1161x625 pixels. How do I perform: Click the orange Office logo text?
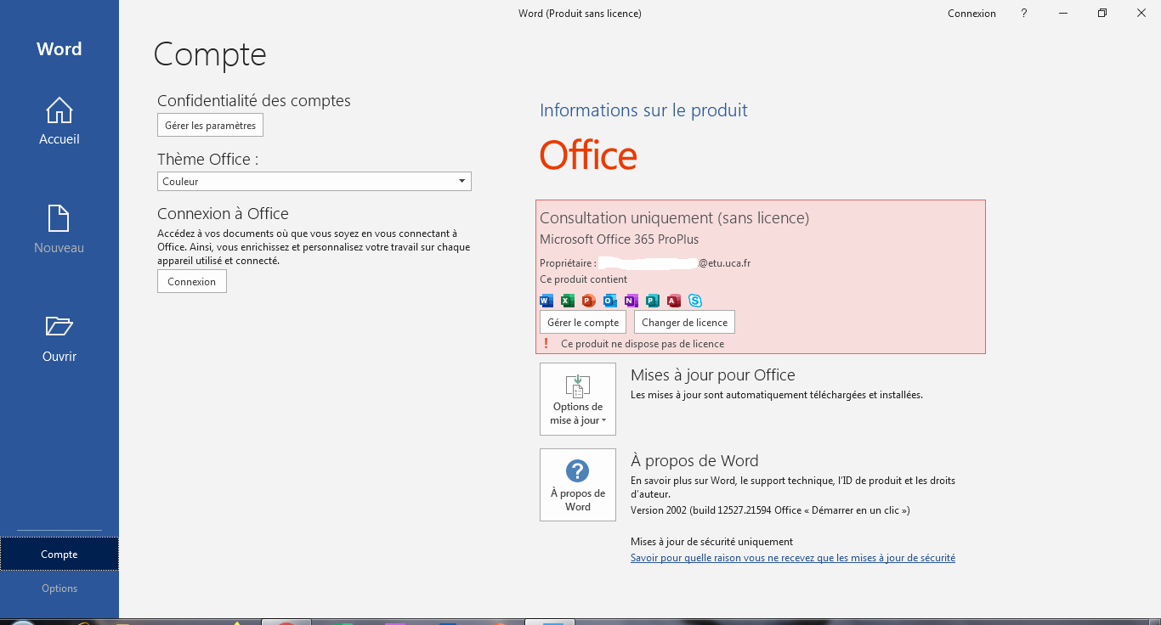coord(588,155)
